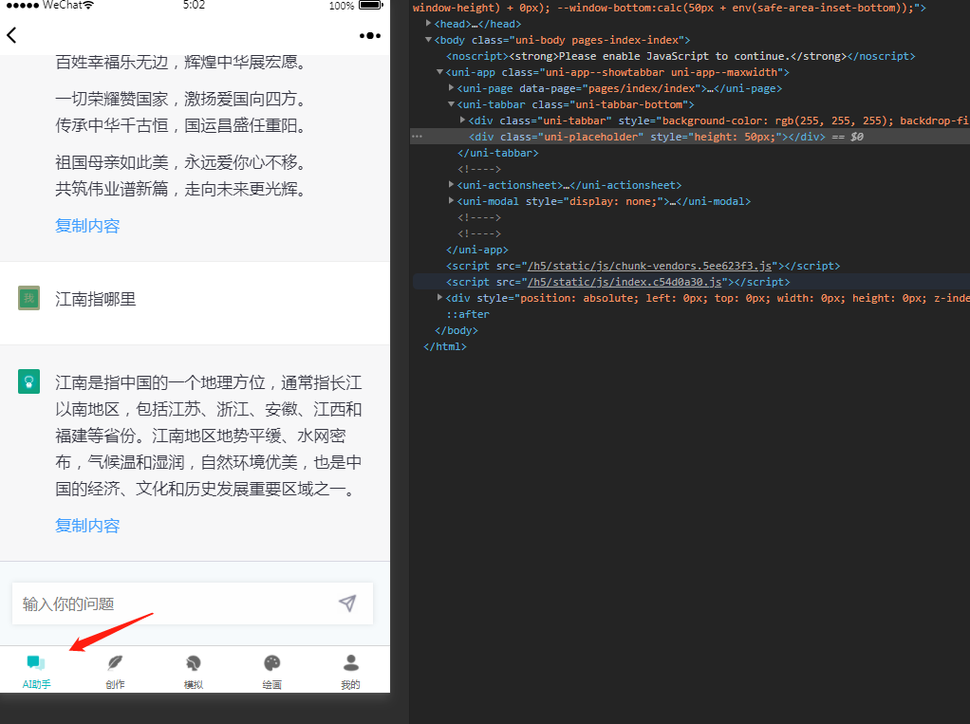Screen dimensions: 970x724
Task: Expand the uni-actionsheet node
Action: [x=452, y=184]
